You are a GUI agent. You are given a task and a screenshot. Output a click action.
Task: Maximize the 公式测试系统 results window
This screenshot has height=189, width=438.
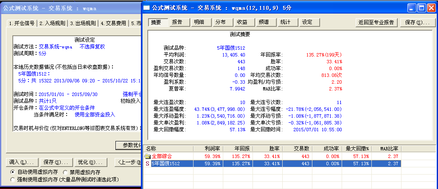[x=421, y=8]
